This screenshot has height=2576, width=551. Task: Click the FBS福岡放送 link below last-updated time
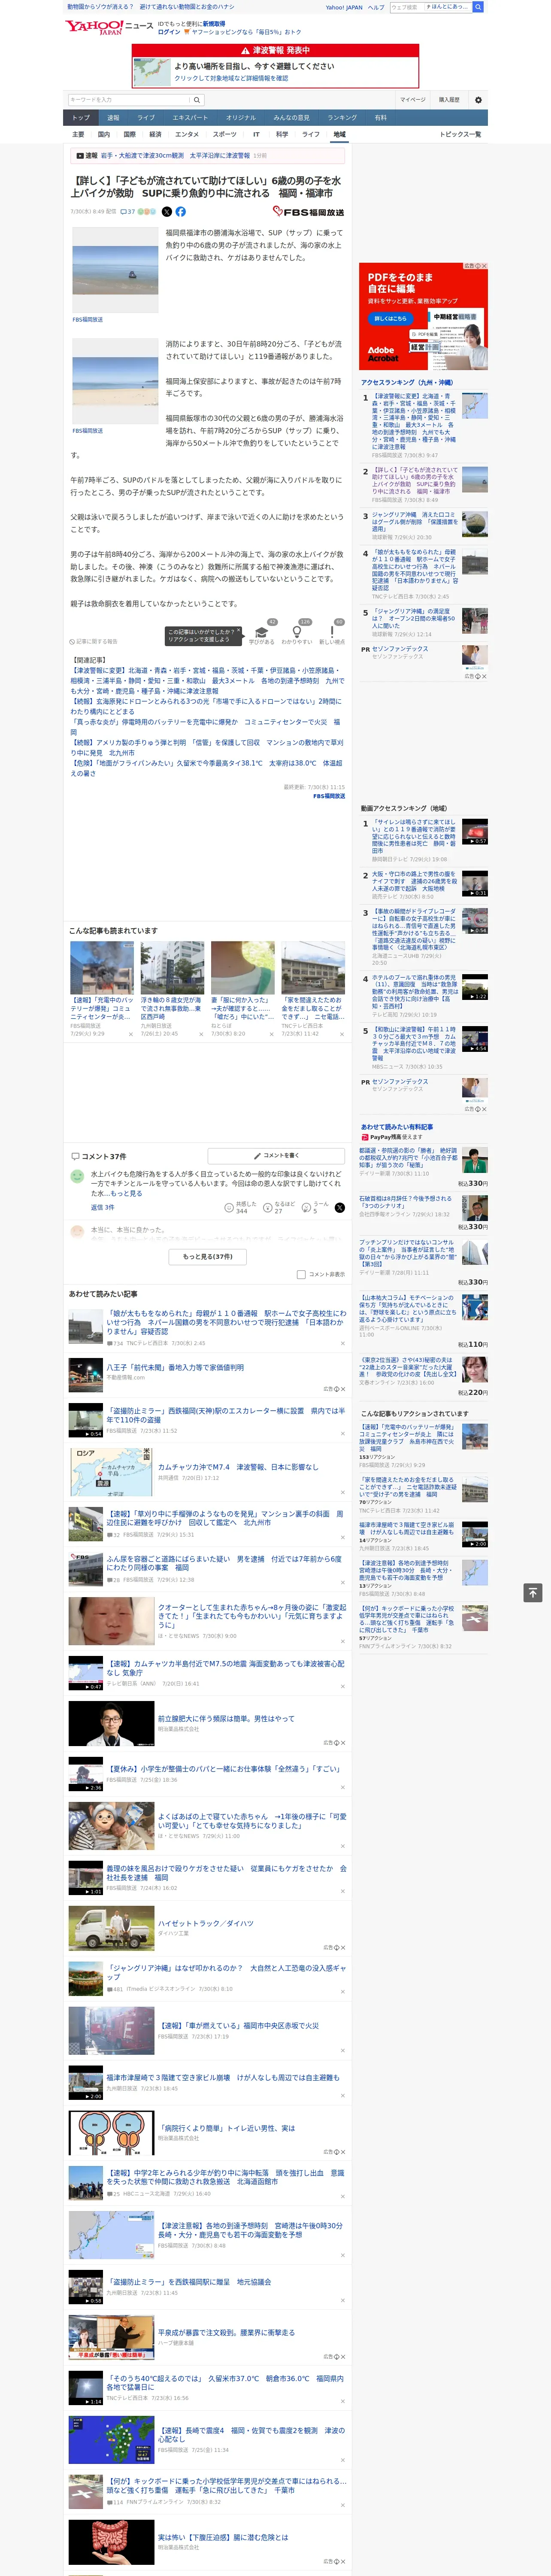coord(329,796)
